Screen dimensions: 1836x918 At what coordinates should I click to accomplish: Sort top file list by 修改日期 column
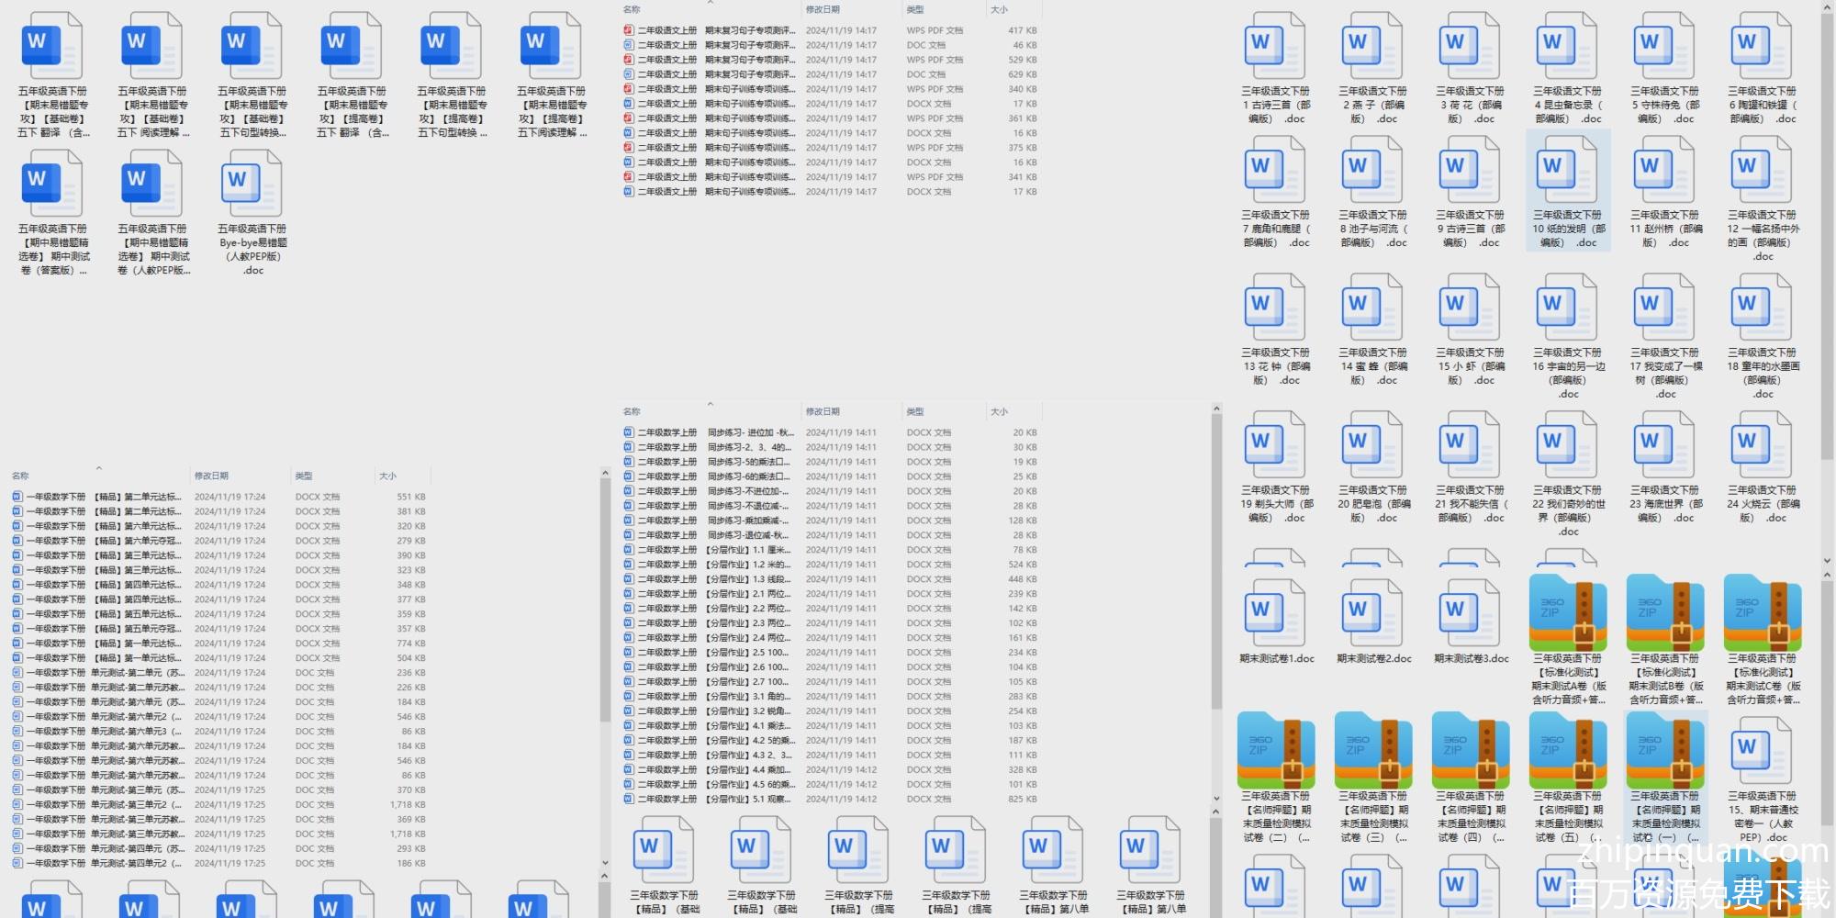click(823, 10)
